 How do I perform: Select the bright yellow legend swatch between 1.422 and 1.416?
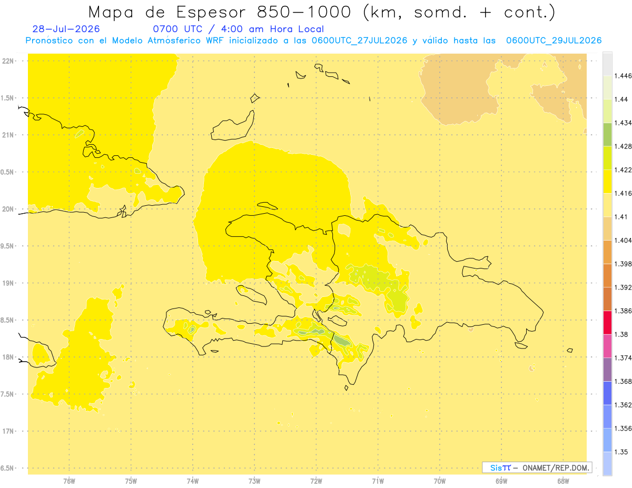607,181
